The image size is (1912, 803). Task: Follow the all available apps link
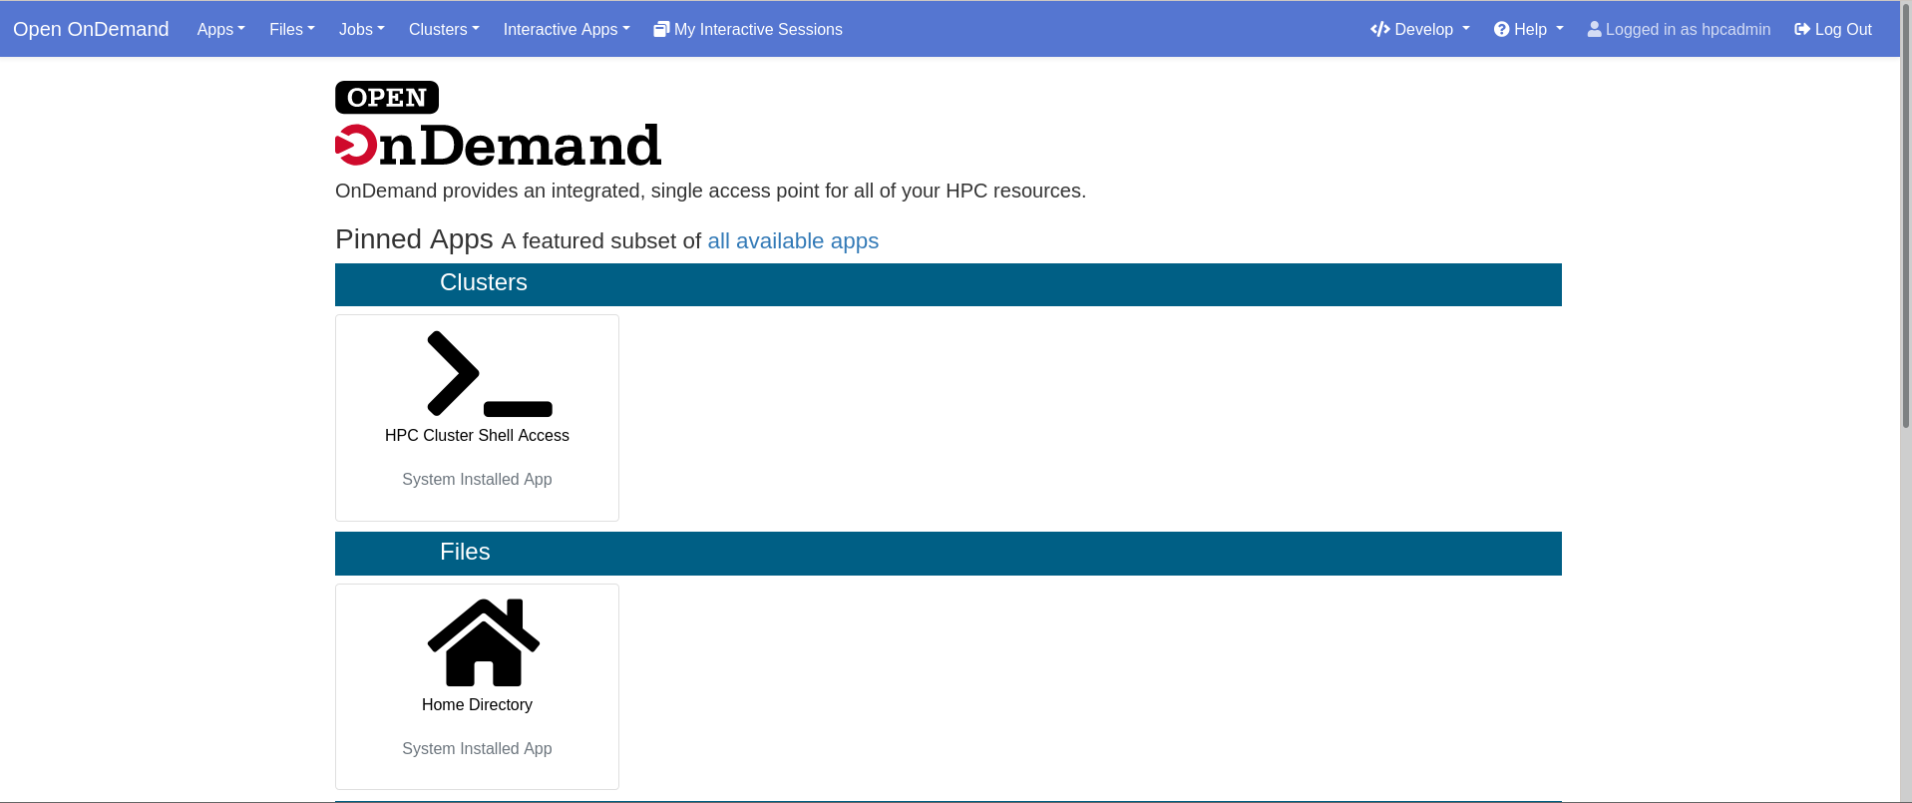[x=793, y=241]
